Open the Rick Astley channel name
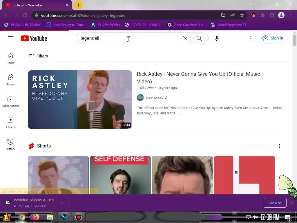The image size is (297, 223). click(155, 98)
